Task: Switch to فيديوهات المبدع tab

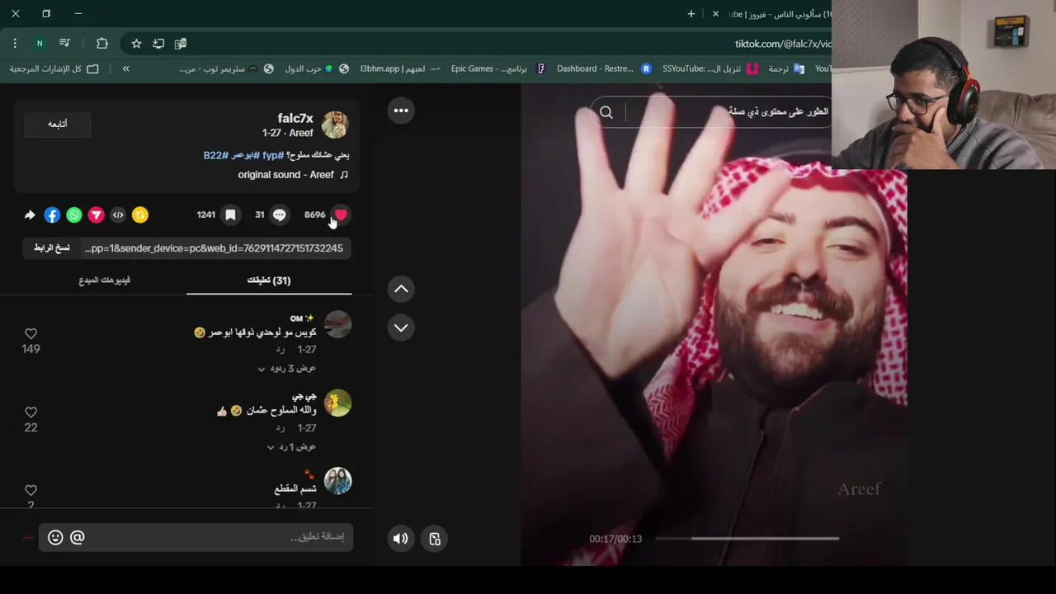Action: click(x=105, y=280)
